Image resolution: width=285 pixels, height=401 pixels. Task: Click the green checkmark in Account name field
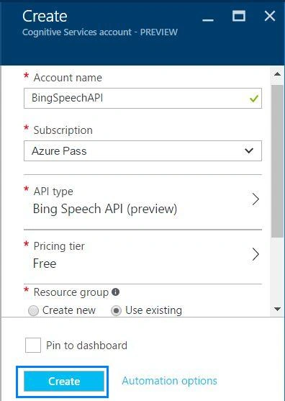click(x=254, y=99)
